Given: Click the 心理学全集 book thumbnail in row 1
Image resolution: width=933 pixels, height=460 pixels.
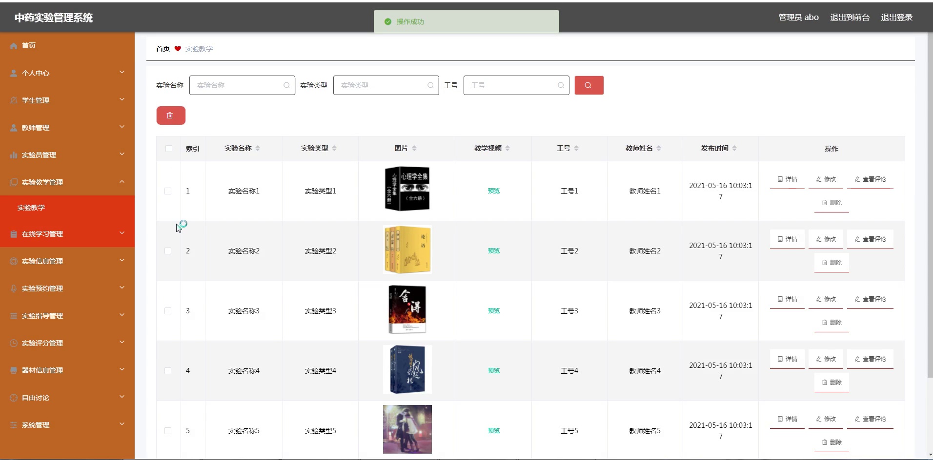Looking at the screenshot, I should tap(407, 189).
